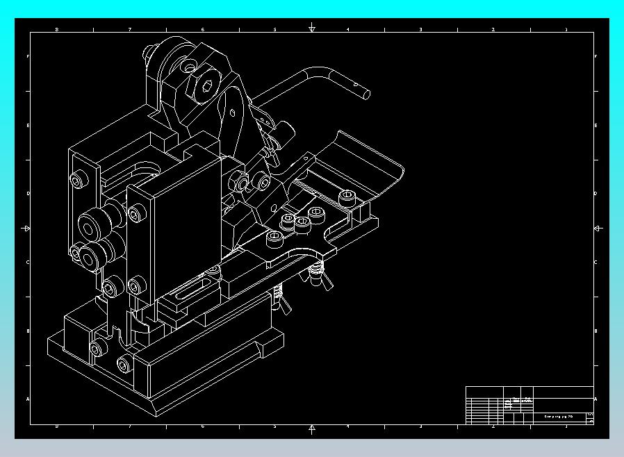Select zone number "7" on the top border
Viewport: 624px width, 457px height.
point(130,29)
